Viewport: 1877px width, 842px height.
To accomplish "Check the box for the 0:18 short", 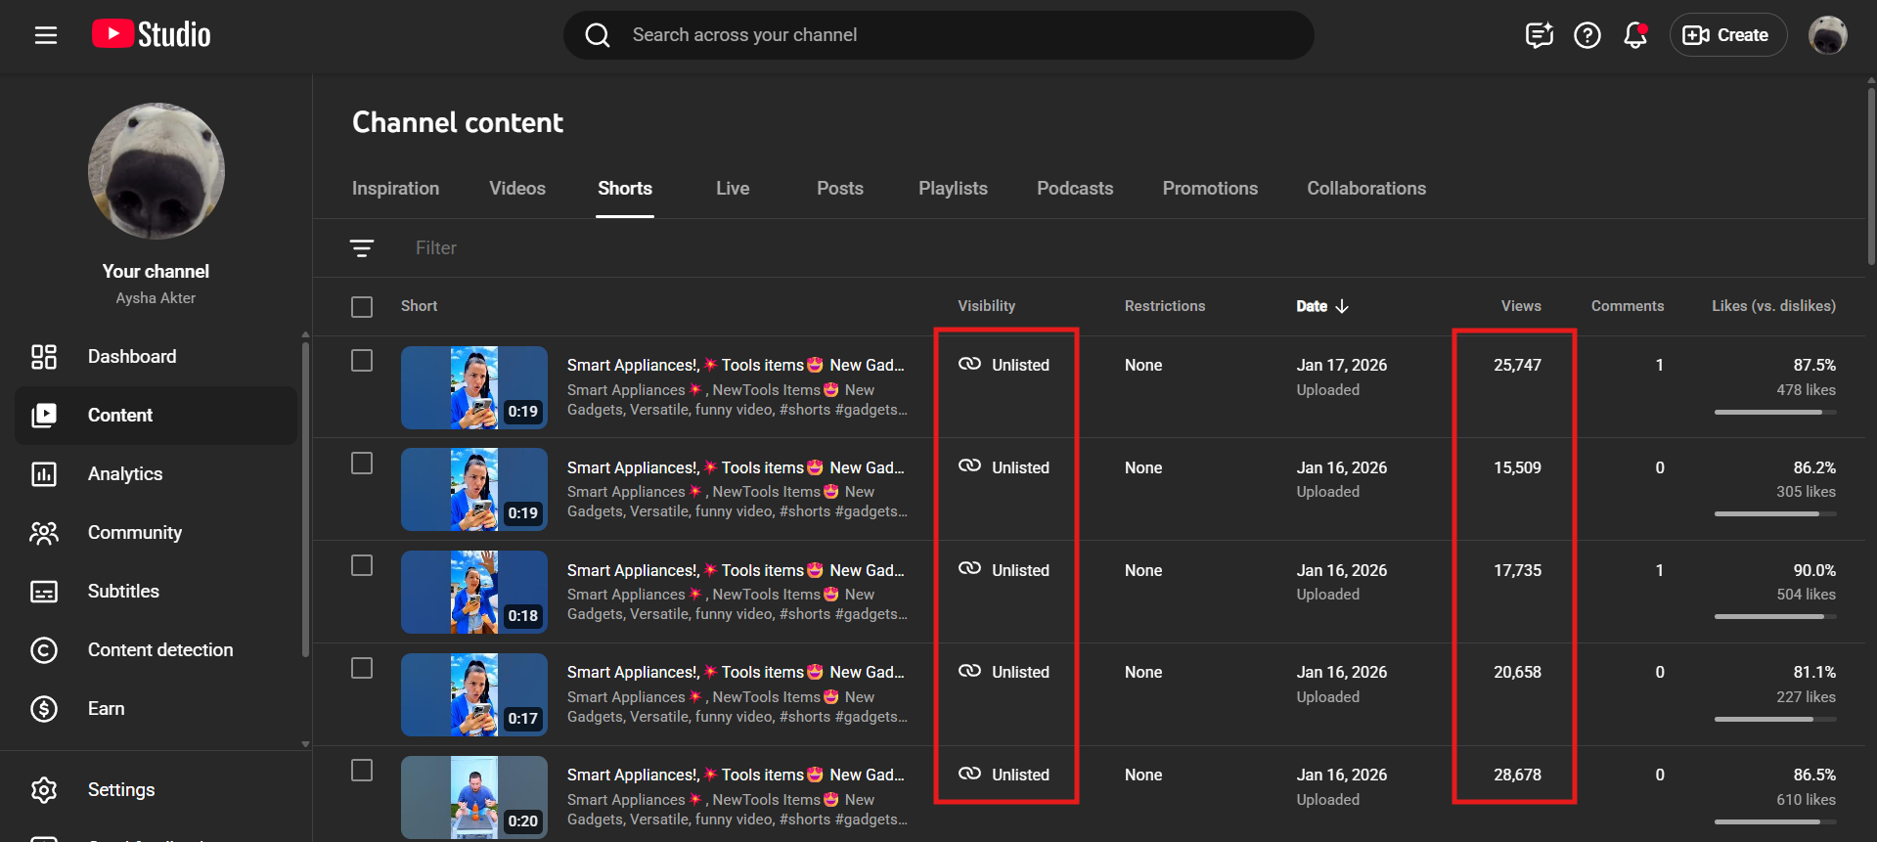I will click(x=362, y=566).
